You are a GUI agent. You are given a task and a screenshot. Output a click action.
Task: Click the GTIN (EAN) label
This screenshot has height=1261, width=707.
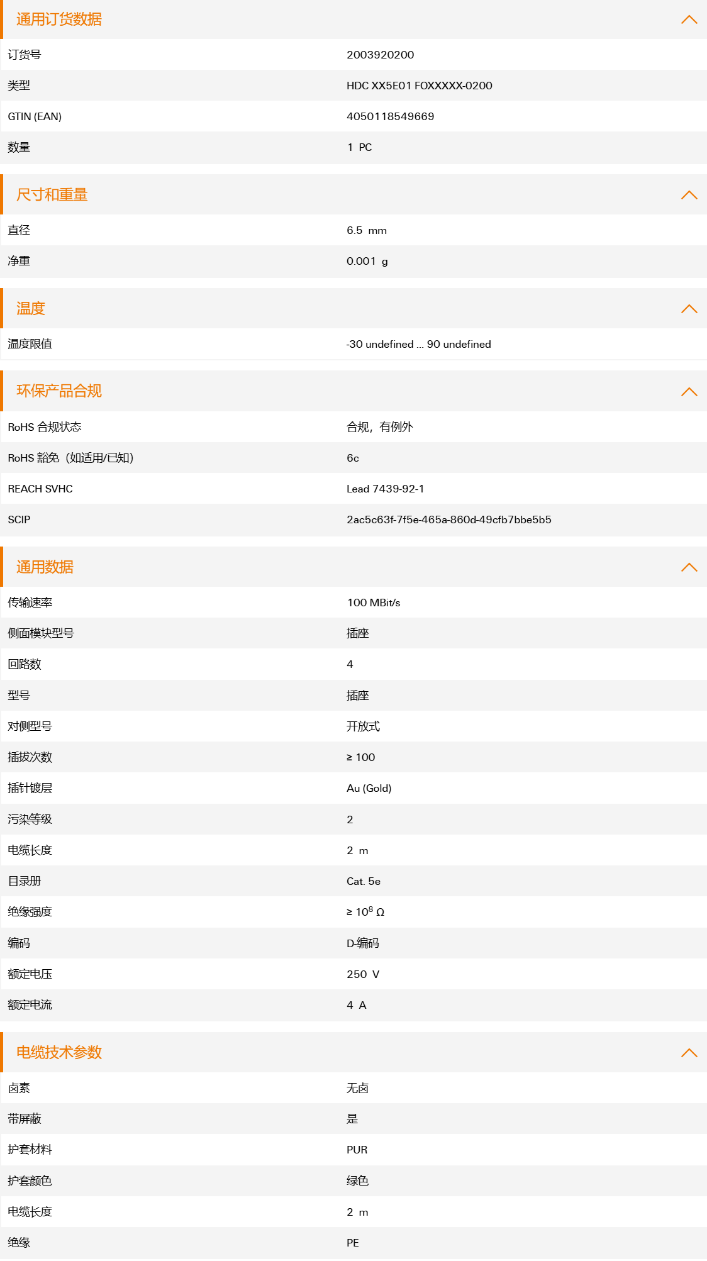pos(35,116)
